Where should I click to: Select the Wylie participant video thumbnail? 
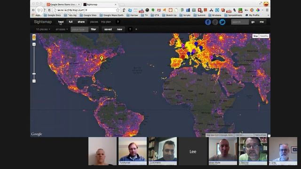coord(222,151)
